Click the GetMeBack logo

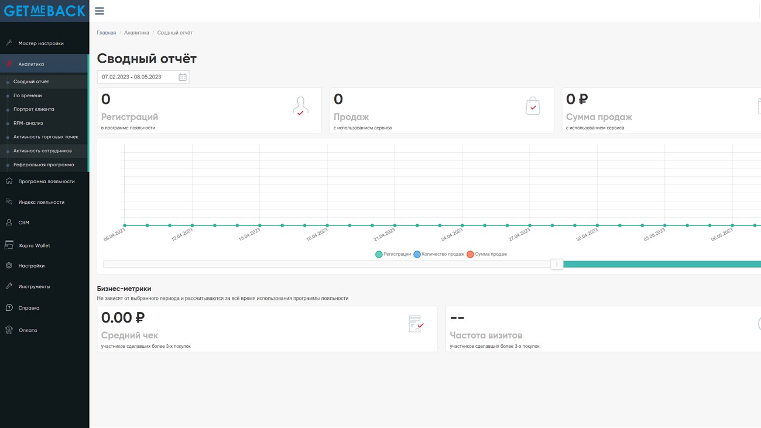(44, 11)
